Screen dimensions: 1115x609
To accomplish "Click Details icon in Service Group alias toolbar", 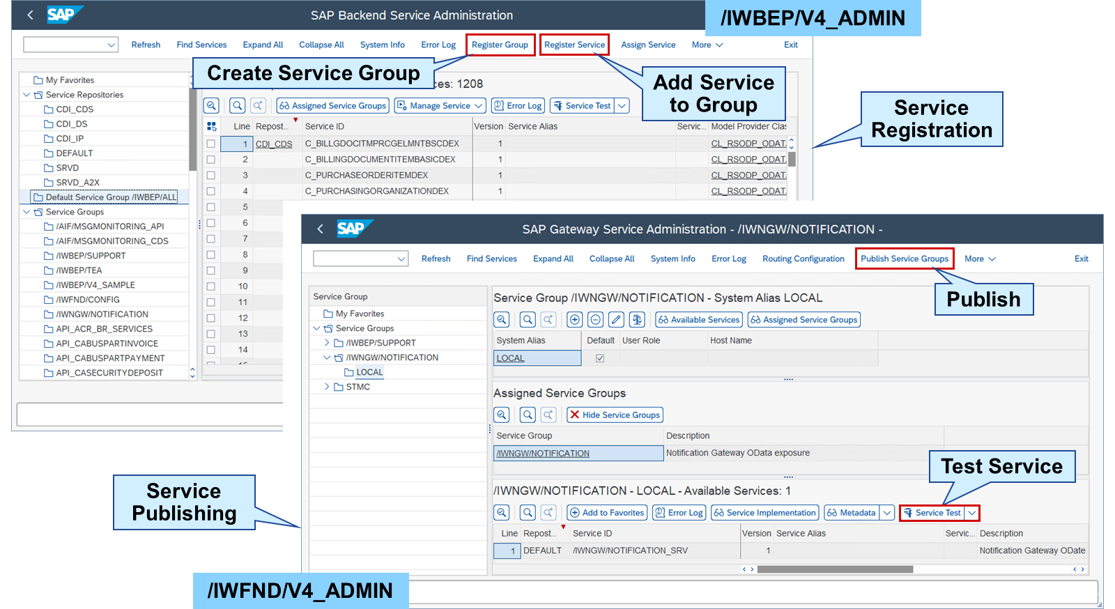I will pos(502,319).
